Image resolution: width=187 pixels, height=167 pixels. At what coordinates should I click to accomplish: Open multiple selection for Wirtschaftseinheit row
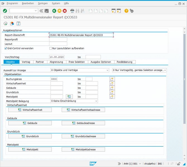(112, 83)
